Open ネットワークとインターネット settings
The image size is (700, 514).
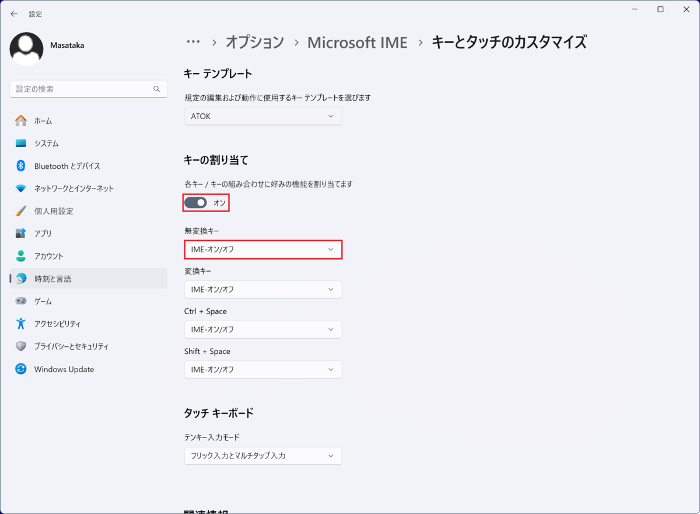[74, 189]
